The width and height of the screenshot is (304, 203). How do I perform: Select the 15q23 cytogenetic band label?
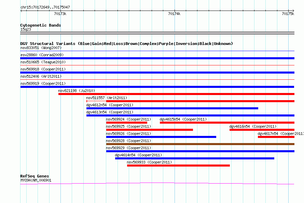[26, 29]
